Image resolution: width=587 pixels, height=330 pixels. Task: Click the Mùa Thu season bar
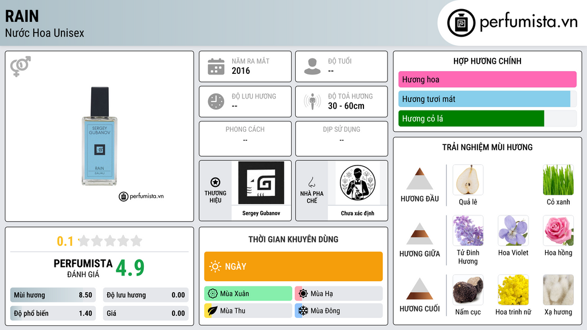(248, 311)
